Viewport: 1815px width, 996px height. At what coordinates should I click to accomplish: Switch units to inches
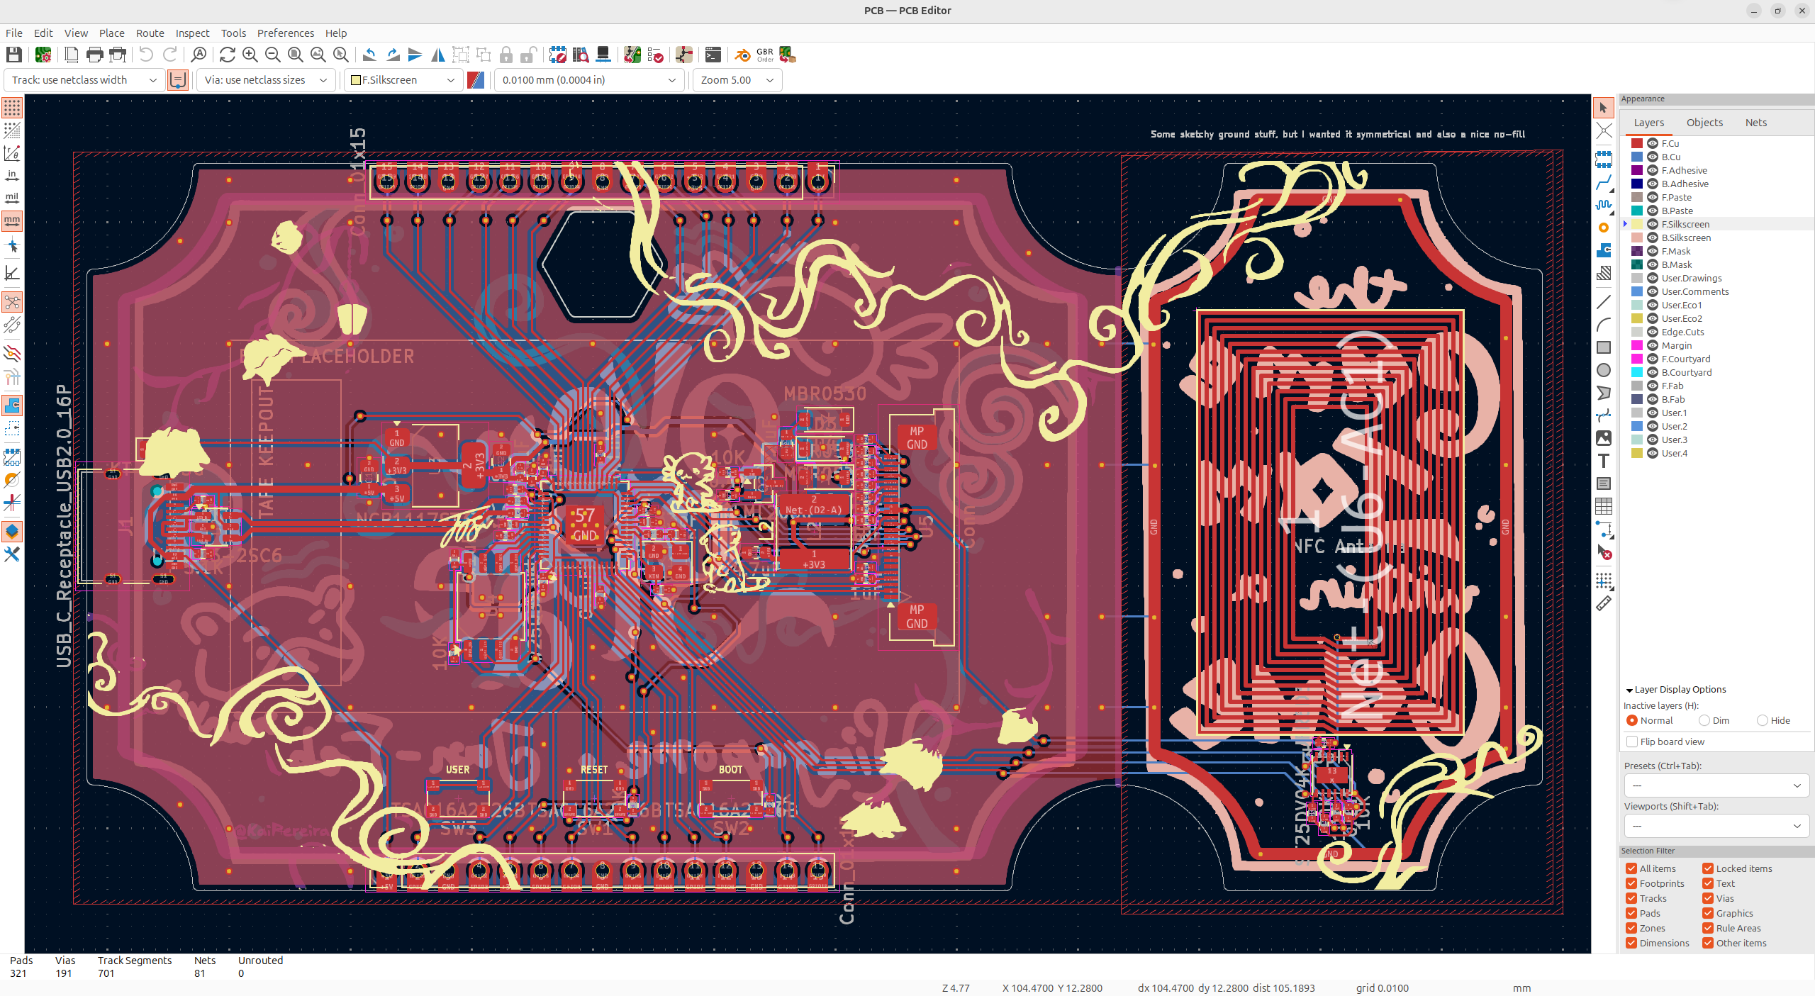12,175
